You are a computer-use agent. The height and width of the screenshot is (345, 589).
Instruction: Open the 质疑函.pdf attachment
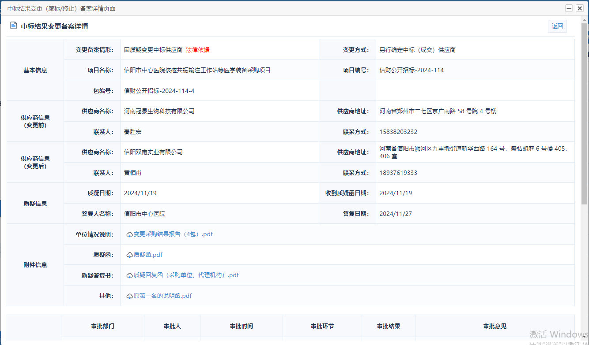(x=148, y=255)
